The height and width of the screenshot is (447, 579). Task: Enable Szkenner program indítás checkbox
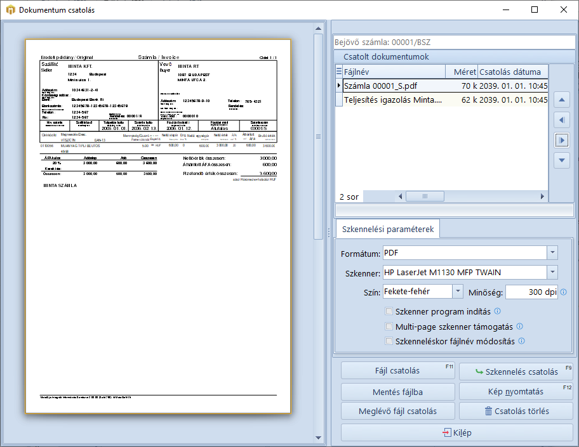click(x=389, y=312)
